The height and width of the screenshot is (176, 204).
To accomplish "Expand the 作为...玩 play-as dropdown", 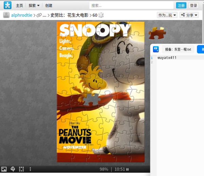I will point(167,15).
